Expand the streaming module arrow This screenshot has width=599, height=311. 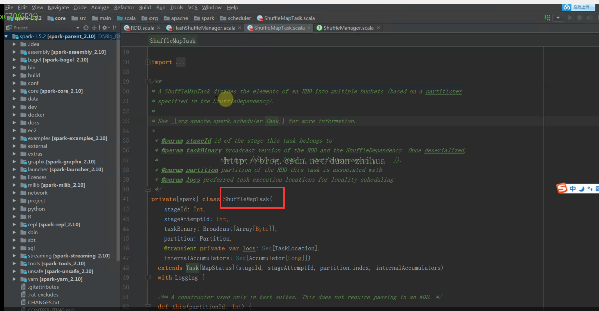click(x=14, y=256)
